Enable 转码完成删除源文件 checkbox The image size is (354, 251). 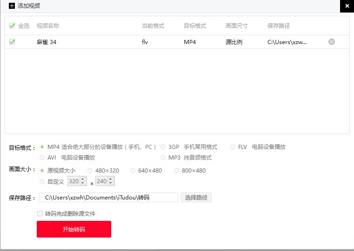click(x=40, y=213)
